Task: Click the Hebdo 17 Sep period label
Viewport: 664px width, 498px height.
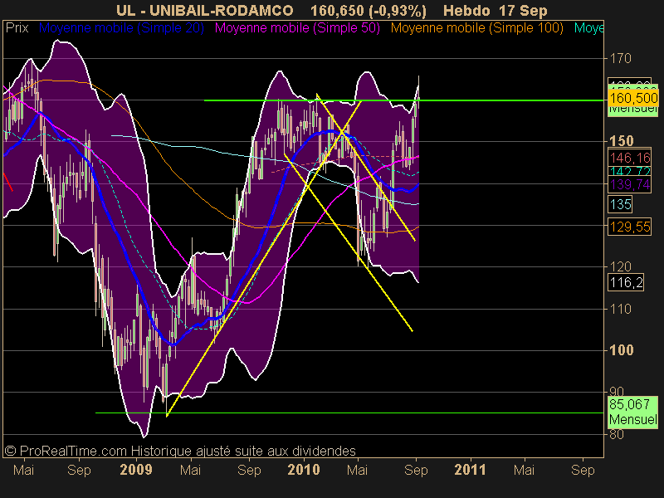Action: tap(496, 10)
